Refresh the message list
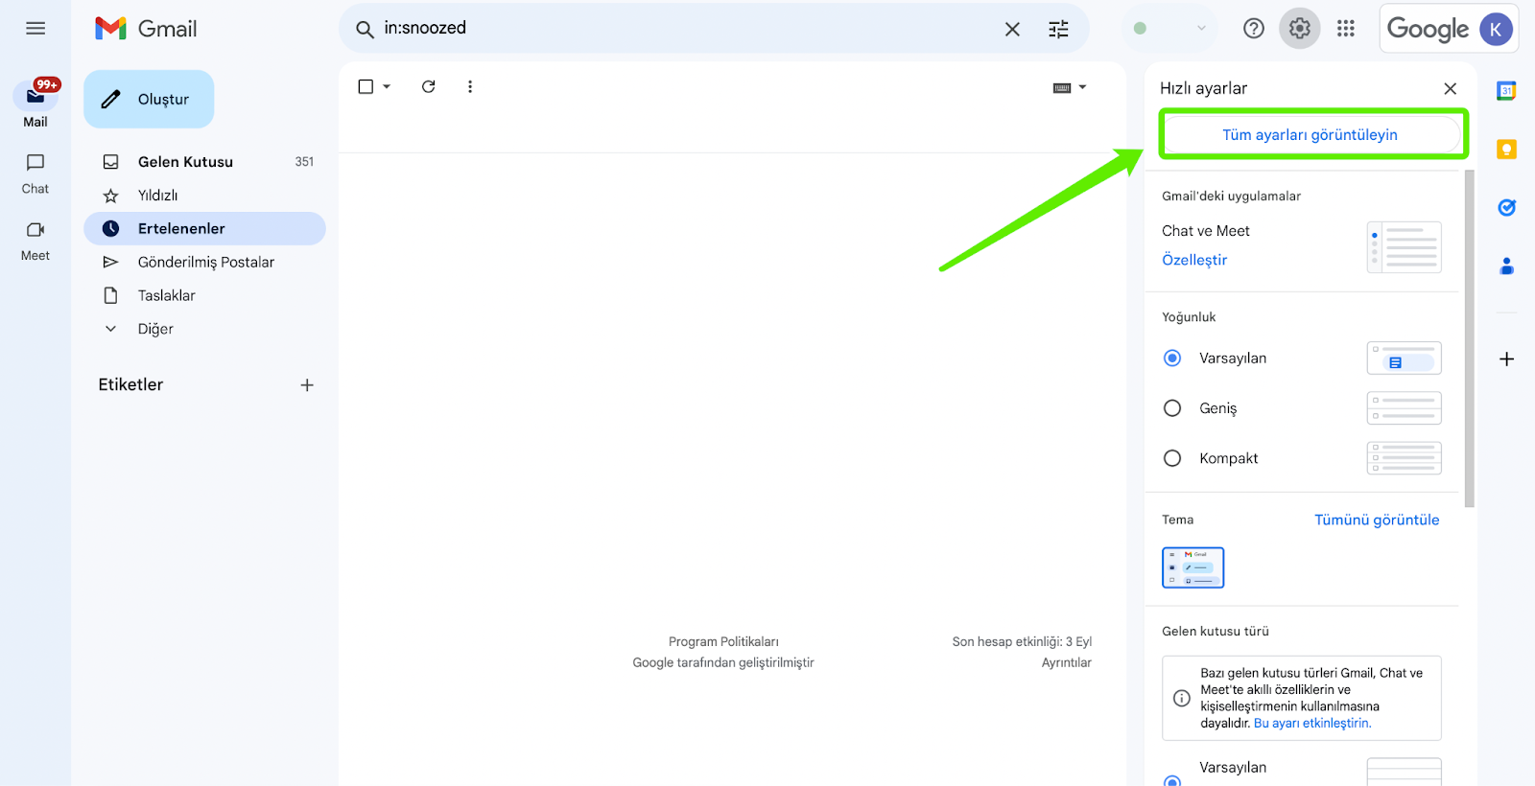 429,86
